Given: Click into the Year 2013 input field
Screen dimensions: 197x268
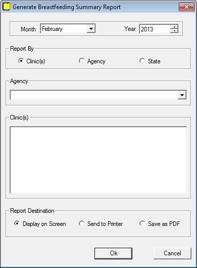Looking at the screenshot, I should pos(155,29).
